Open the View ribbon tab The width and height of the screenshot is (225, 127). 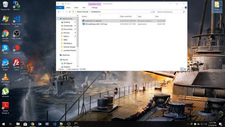click(x=84, y=7)
